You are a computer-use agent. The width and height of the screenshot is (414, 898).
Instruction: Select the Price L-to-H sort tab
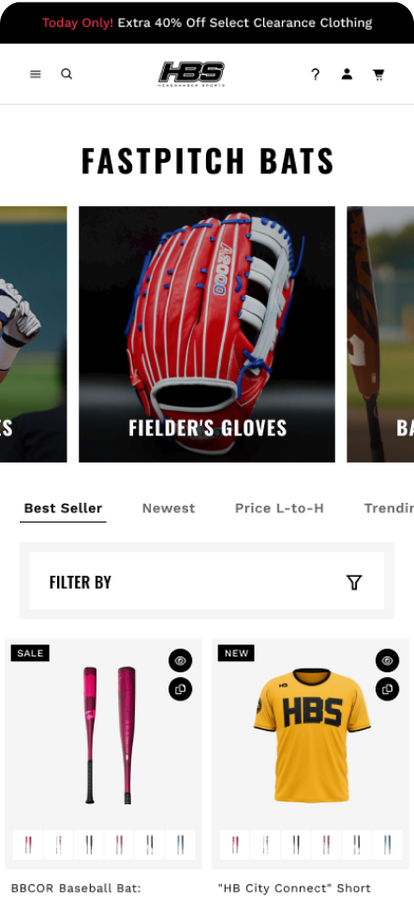(279, 508)
